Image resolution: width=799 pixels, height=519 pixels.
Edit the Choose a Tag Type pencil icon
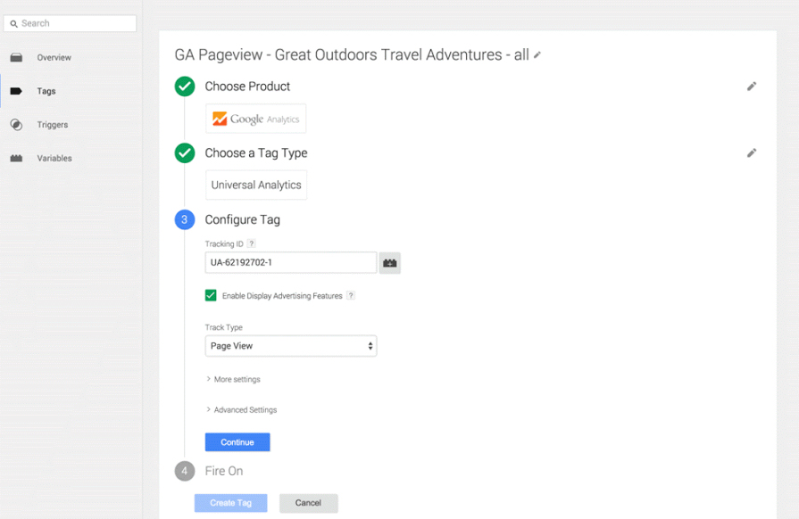pyautogui.click(x=752, y=153)
